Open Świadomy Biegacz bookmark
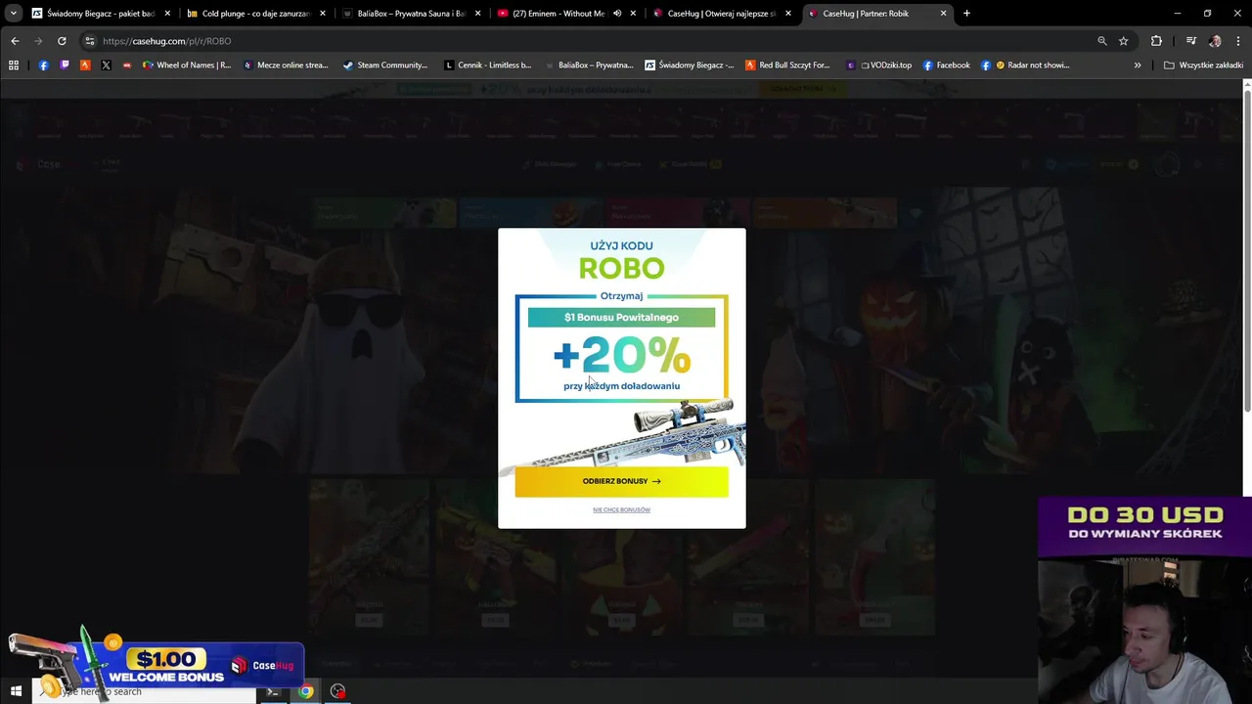 [689, 66]
